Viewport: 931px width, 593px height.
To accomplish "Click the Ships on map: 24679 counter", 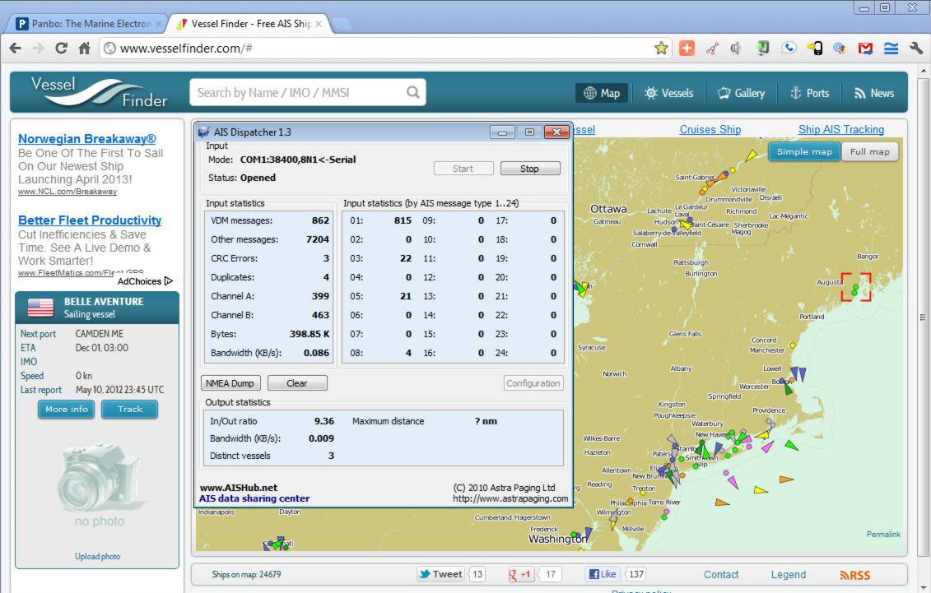I will [x=246, y=574].
